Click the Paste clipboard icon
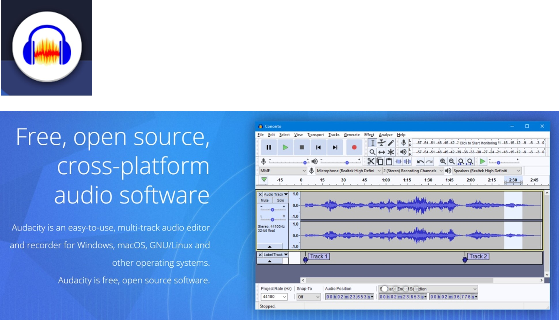This screenshot has height=320, width=559. [x=389, y=161]
